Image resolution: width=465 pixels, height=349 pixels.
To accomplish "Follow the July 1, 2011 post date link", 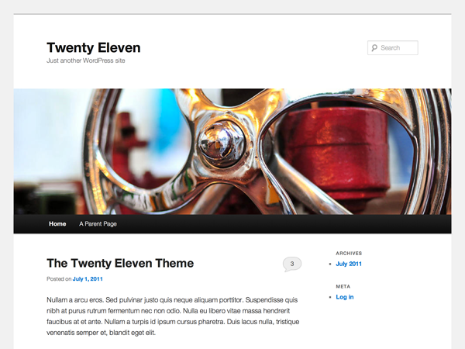I will pos(88,279).
